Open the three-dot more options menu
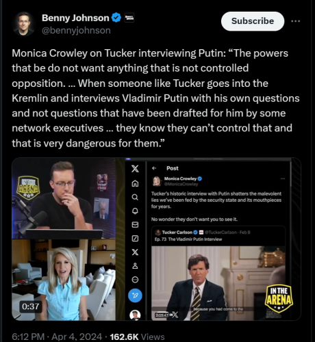 click(x=295, y=21)
